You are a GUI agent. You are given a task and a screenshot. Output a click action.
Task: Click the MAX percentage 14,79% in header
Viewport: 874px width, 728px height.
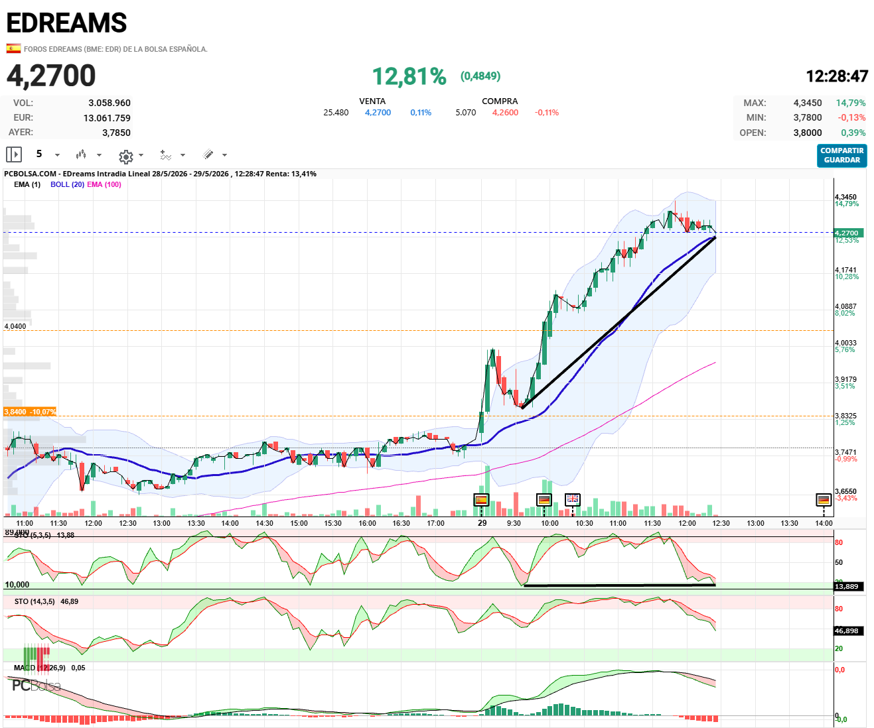pyautogui.click(x=851, y=103)
